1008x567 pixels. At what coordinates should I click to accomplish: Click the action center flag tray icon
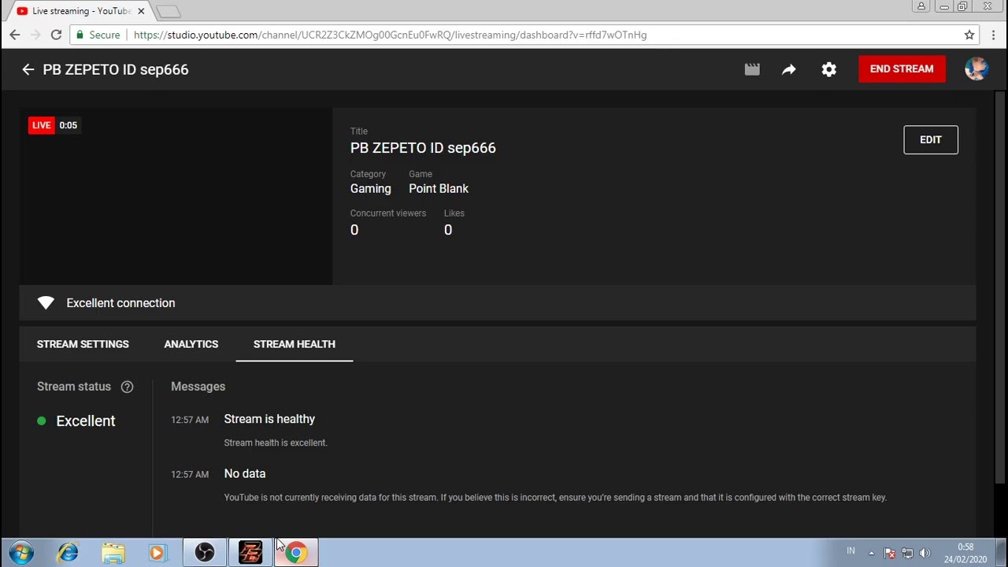click(889, 553)
